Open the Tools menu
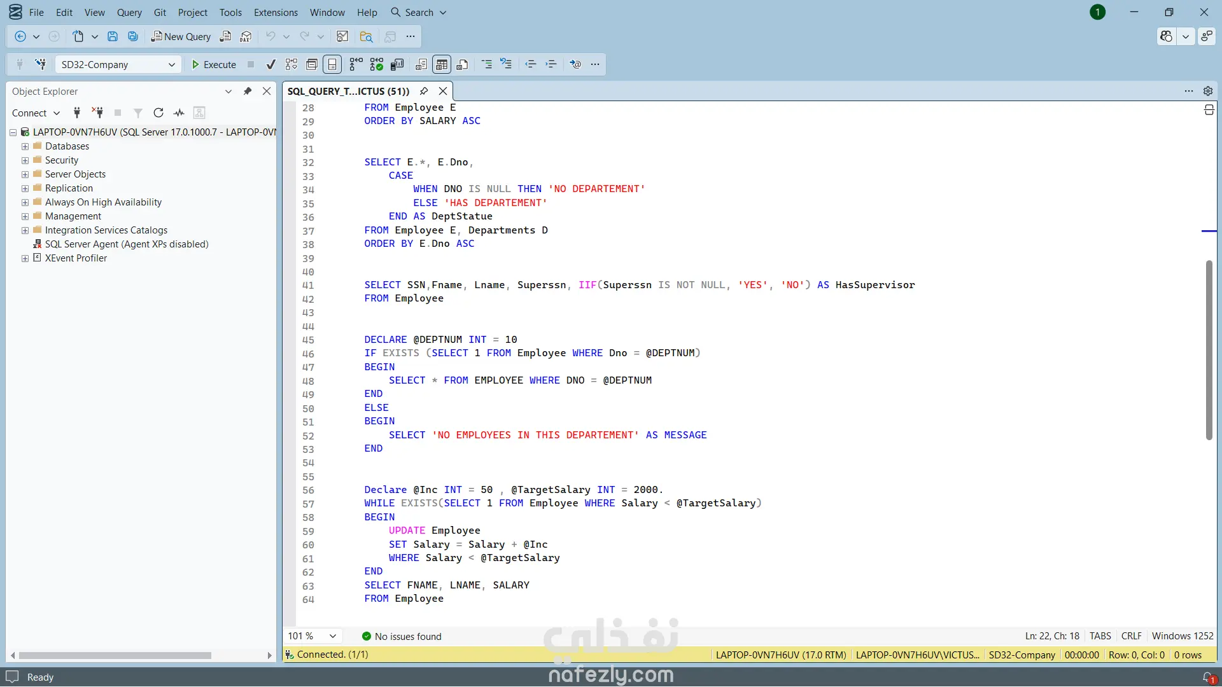This screenshot has width=1222, height=687. (230, 12)
